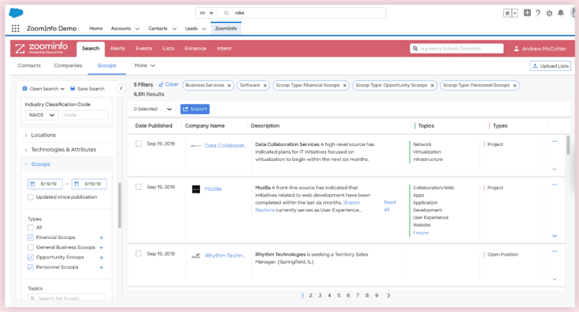
Task: Add Opportunity Scoops subtypes with plus
Action: tap(101, 258)
